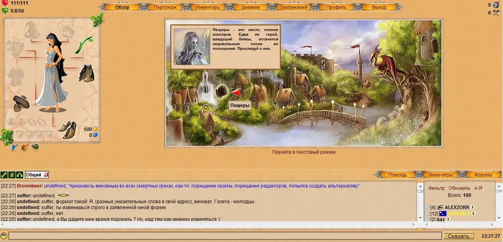The height and width of the screenshot is (242, 503).
Task: Open the Персонаж tab
Action: click(x=165, y=8)
